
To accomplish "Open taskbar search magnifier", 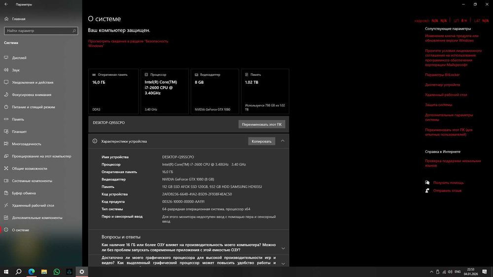I will click(x=19, y=272).
